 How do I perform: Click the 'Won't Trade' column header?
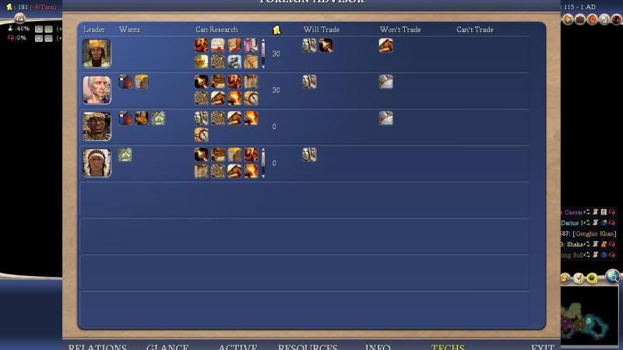pos(400,30)
